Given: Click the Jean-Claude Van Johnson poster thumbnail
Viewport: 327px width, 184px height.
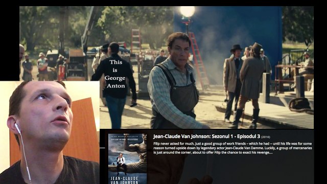Looking at the screenshot, I should [x=127, y=159].
